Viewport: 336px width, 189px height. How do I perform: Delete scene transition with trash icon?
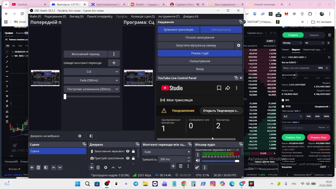[x=181, y=166]
